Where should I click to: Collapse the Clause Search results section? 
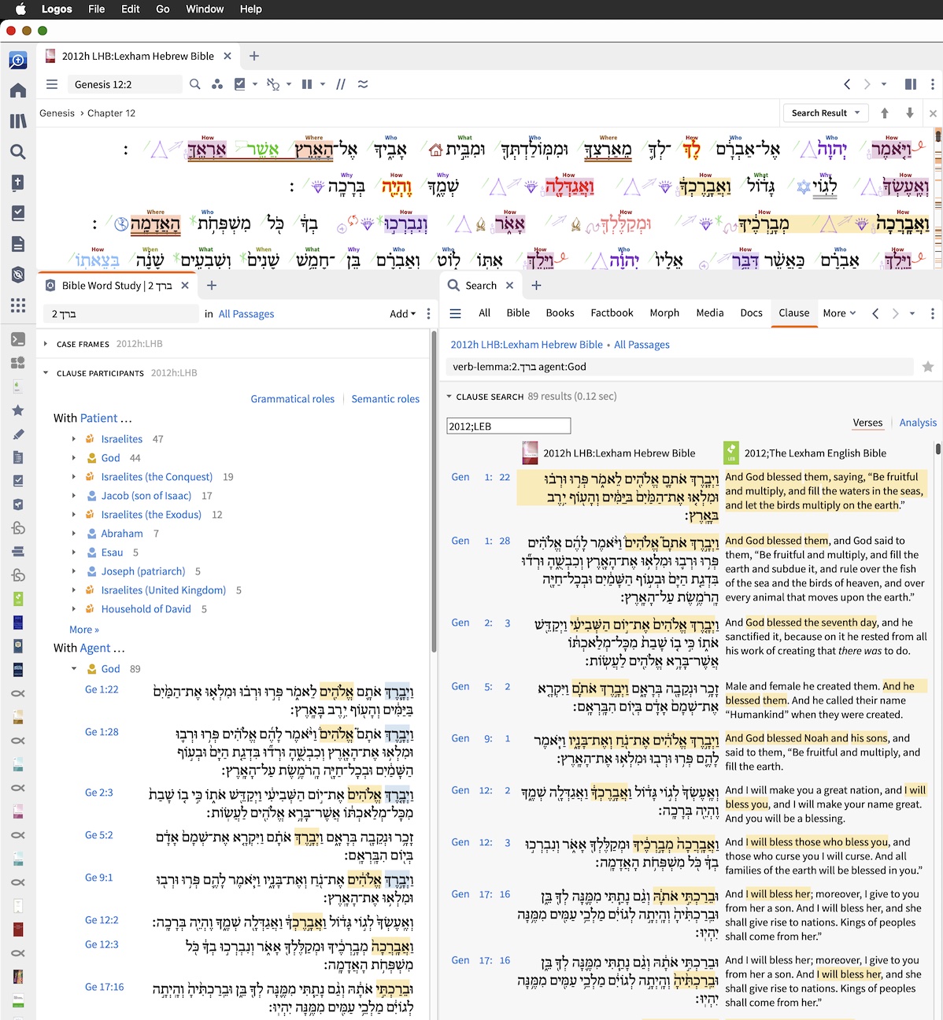[x=449, y=397]
